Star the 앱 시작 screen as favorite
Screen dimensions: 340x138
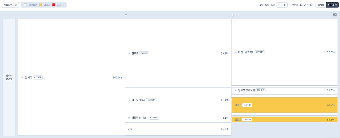22,77
